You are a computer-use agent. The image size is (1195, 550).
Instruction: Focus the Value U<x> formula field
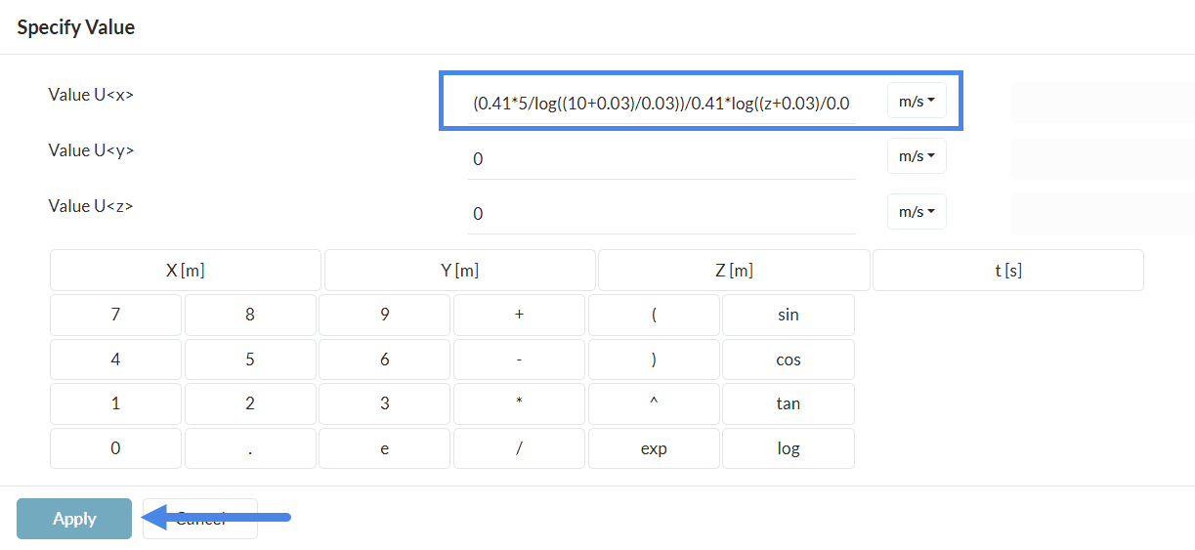point(662,103)
